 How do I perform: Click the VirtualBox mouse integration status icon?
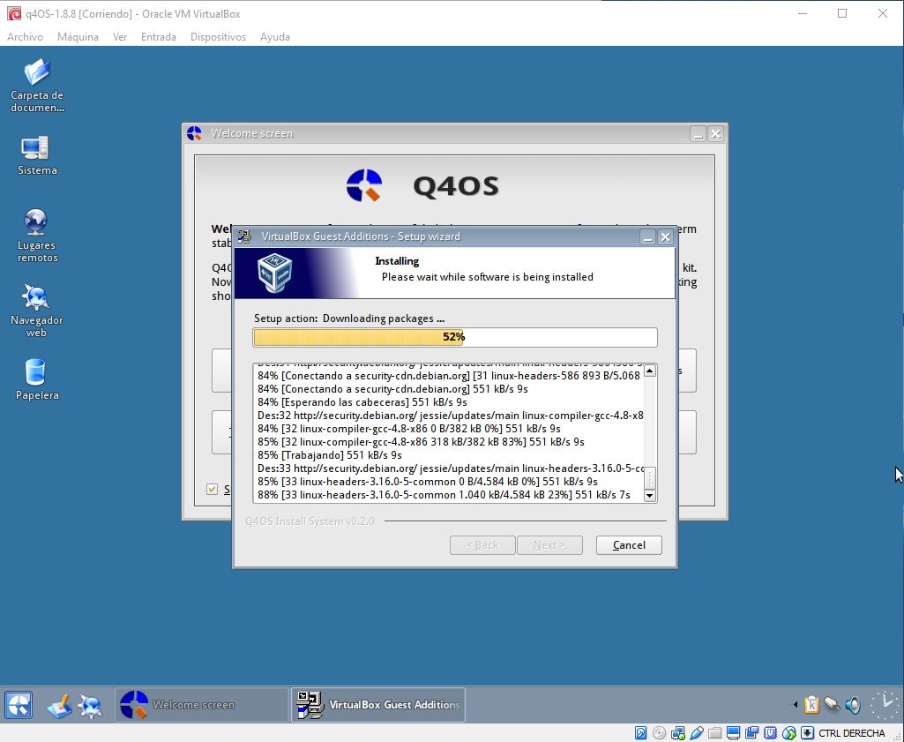(789, 733)
